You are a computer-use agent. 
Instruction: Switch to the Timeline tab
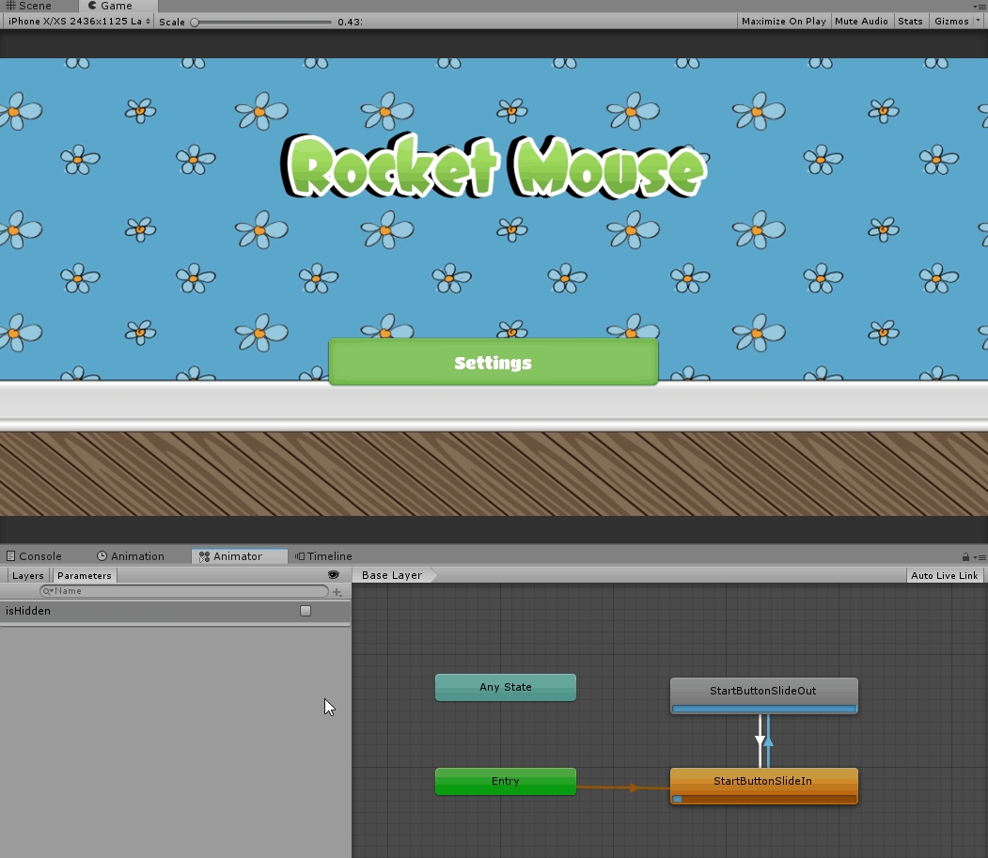tap(323, 556)
